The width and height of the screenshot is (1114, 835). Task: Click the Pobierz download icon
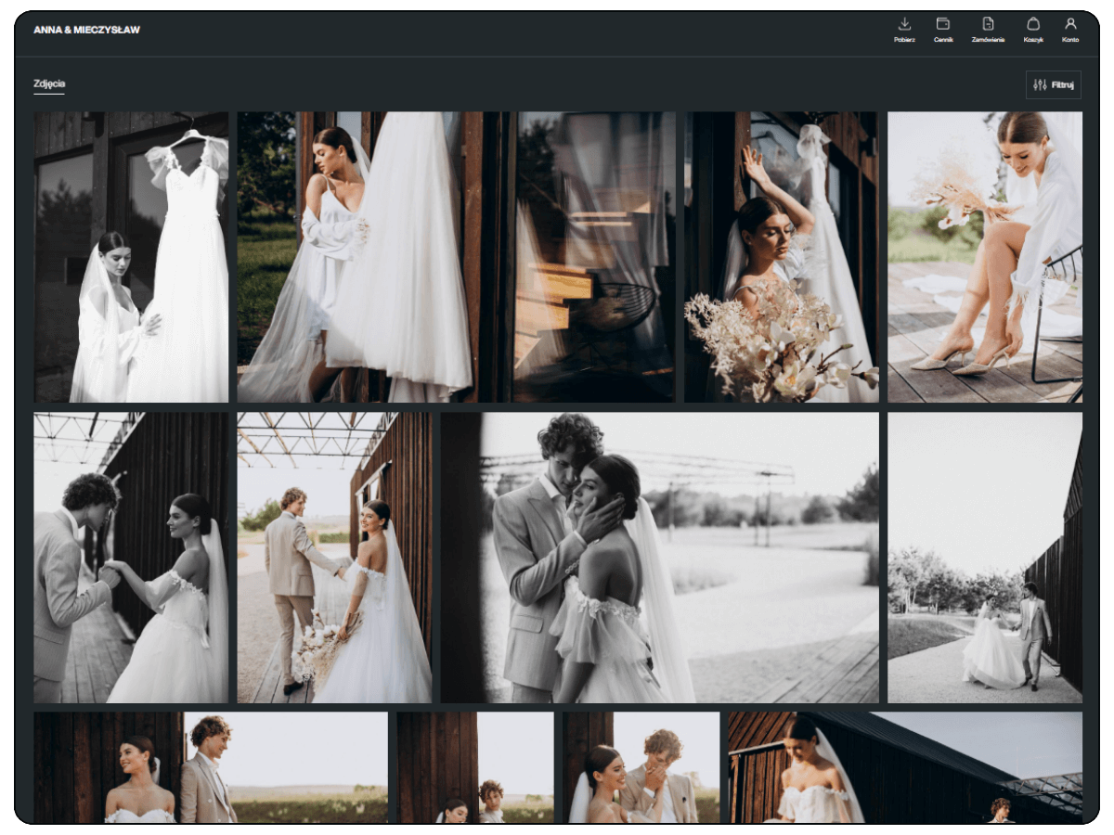[x=904, y=25]
